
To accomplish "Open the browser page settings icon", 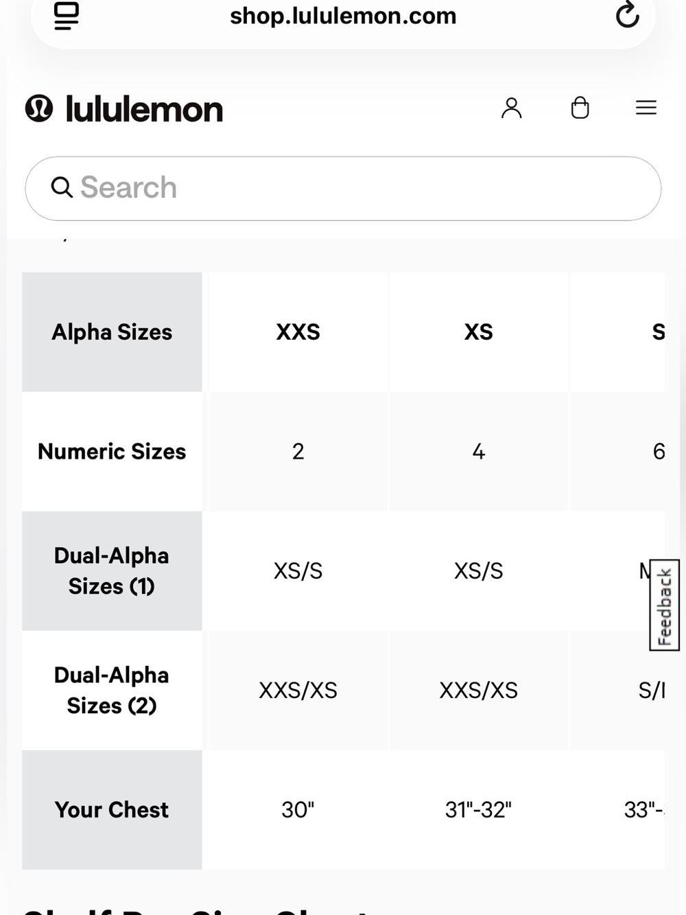I will [67, 16].
